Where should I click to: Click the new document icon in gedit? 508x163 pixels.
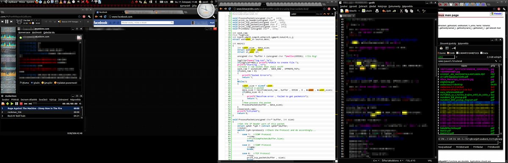(342, 11)
